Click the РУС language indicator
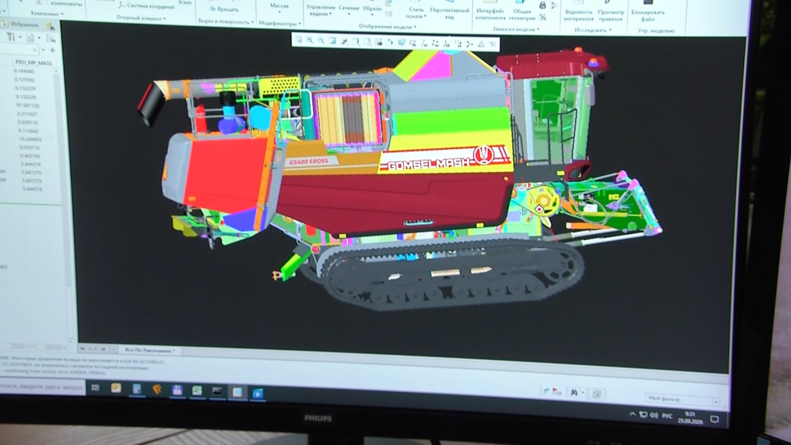791x445 pixels. 667,416
